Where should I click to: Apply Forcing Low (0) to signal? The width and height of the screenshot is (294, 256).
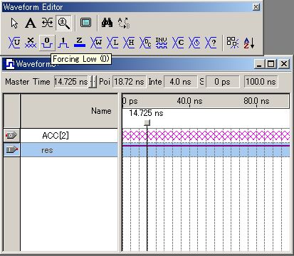[x=47, y=43]
